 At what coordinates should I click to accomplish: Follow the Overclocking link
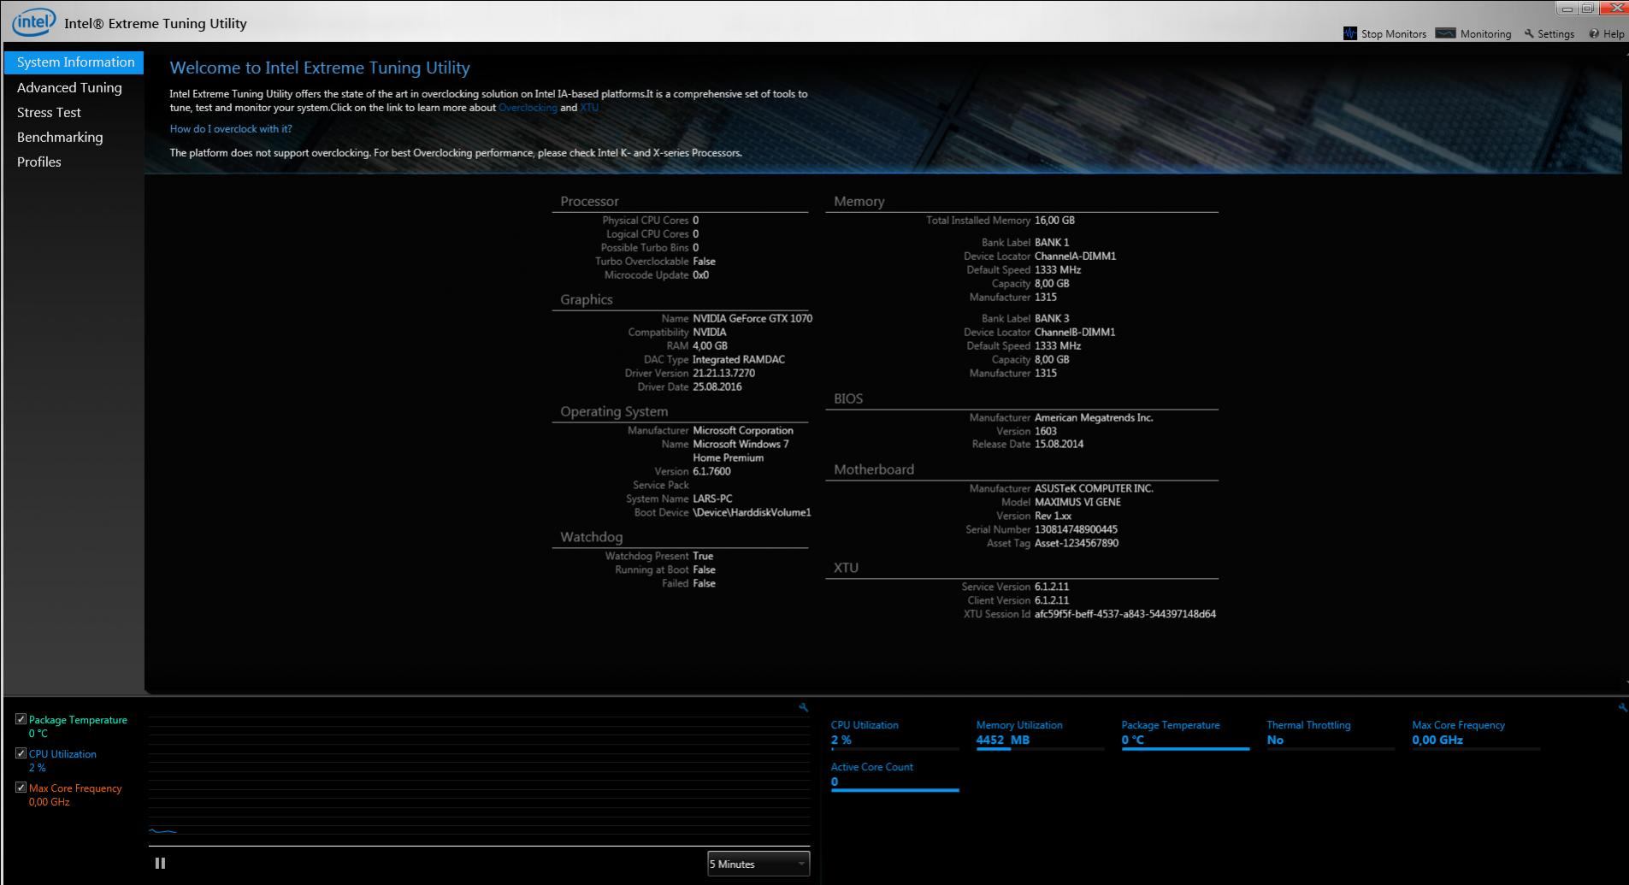click(x=528, y=108)
